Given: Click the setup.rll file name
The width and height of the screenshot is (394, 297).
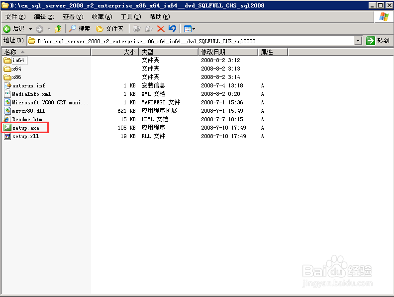Looking at the screenshot, I should (26, 136).
